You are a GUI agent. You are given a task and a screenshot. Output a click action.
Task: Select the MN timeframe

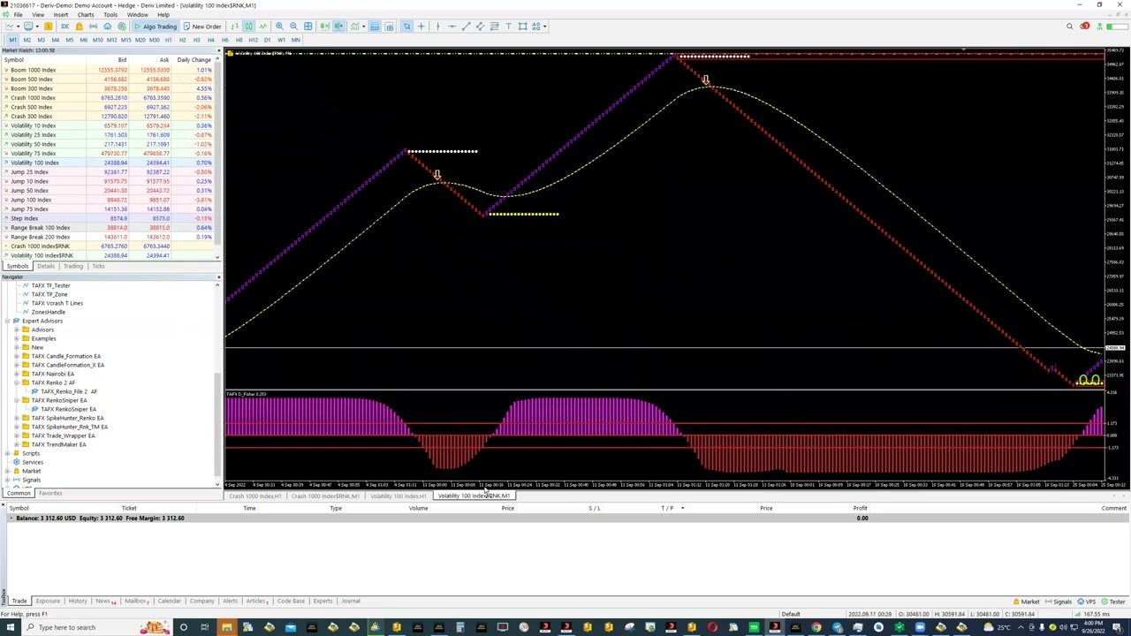coord(295,40)
